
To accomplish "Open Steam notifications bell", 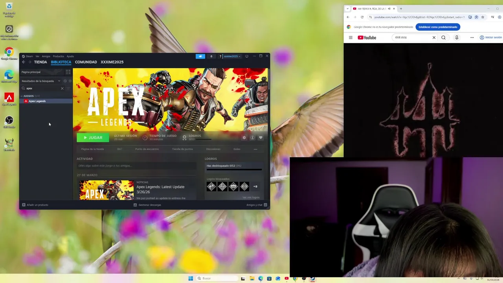I will point(211,56).
